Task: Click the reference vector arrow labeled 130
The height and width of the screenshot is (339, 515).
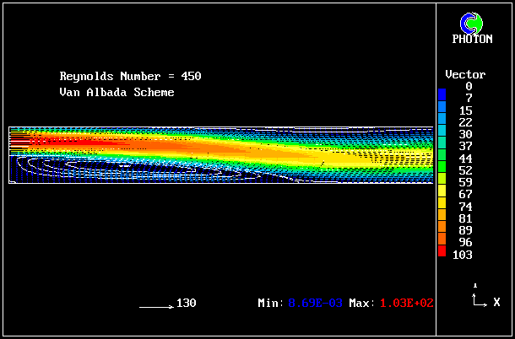Action: [156, 305]
